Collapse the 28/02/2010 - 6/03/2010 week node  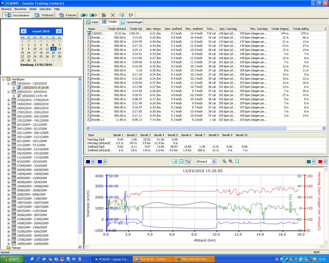pos(8,92)
